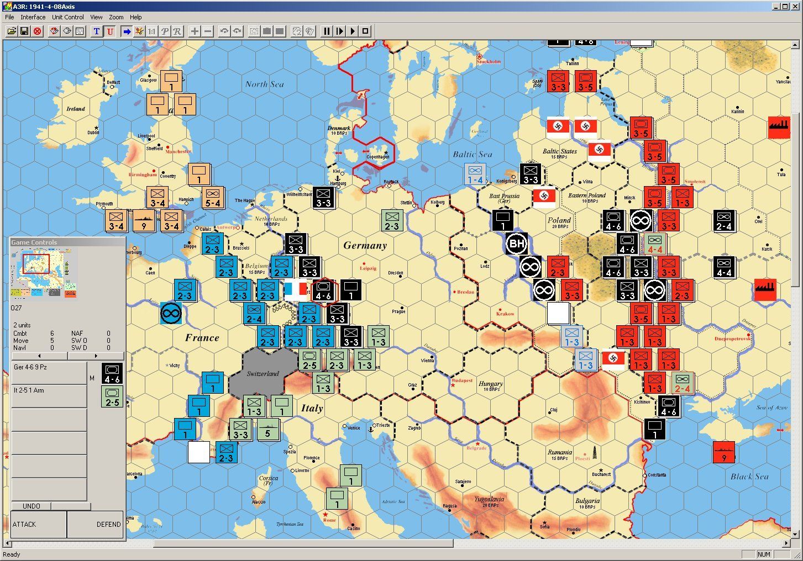Screen dimensions: 803x561
Task: Click the DEFEND button
Action: point(96,524)
